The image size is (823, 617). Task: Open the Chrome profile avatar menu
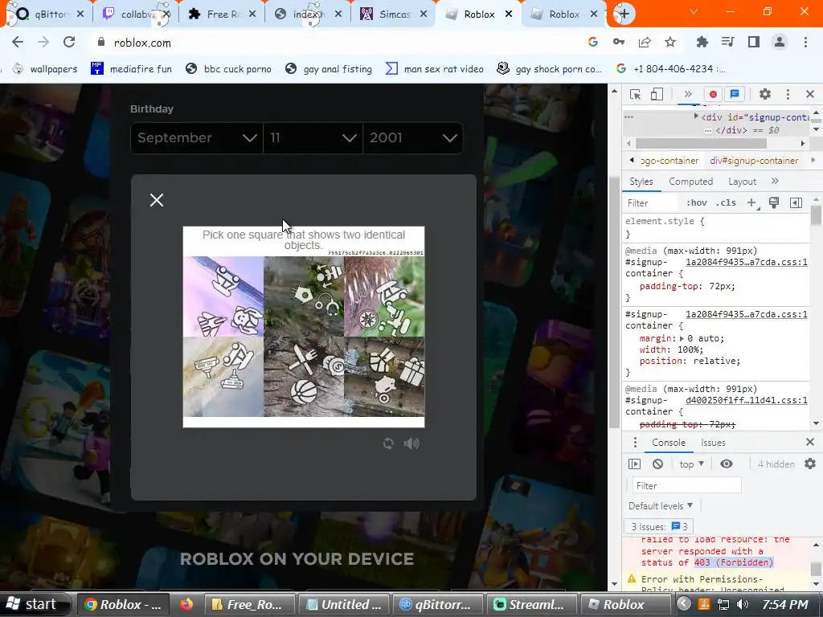pyautogui.click(x=780, y=43)
